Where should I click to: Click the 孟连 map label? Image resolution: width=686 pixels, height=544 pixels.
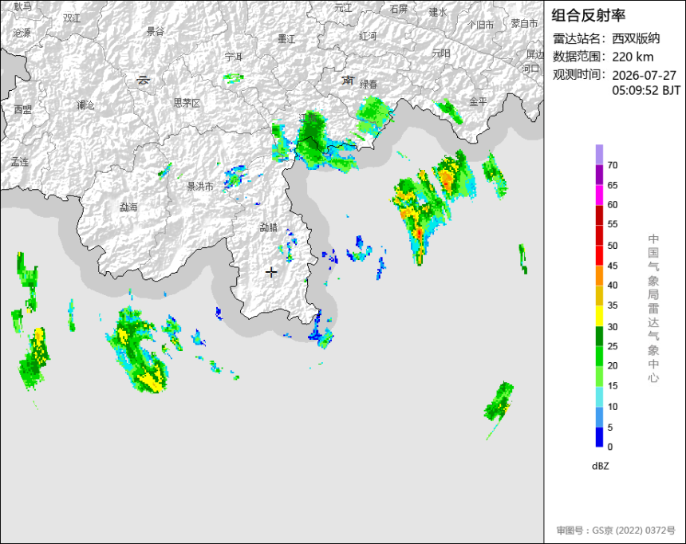pyautogui.click(x=20, y=162)
